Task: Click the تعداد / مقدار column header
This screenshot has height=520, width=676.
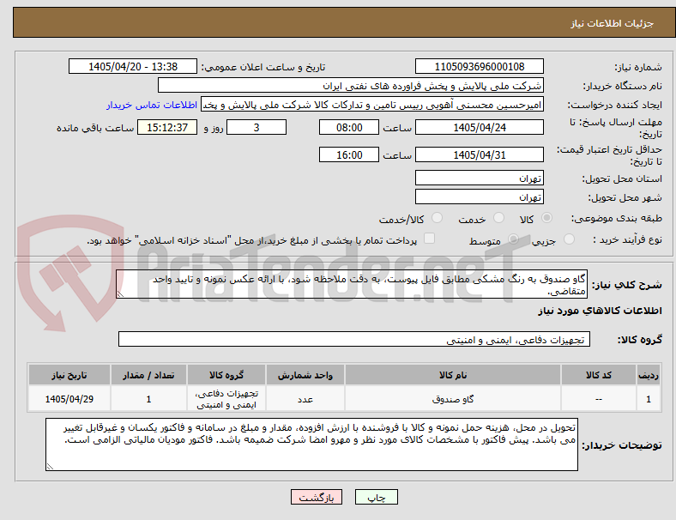Action: [148, 375]
